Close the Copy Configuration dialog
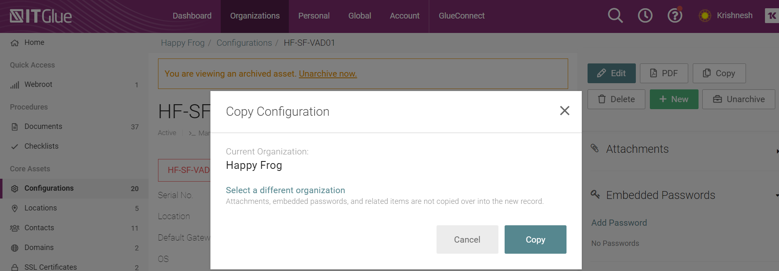779x271 pixels. pyautogui.click(x=564, y=111)
